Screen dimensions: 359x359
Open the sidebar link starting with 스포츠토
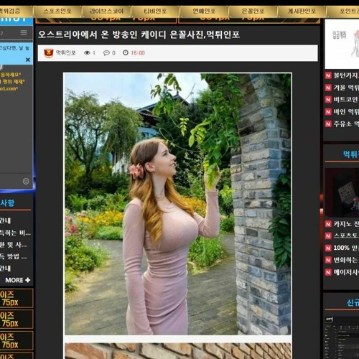pos(346,236)
